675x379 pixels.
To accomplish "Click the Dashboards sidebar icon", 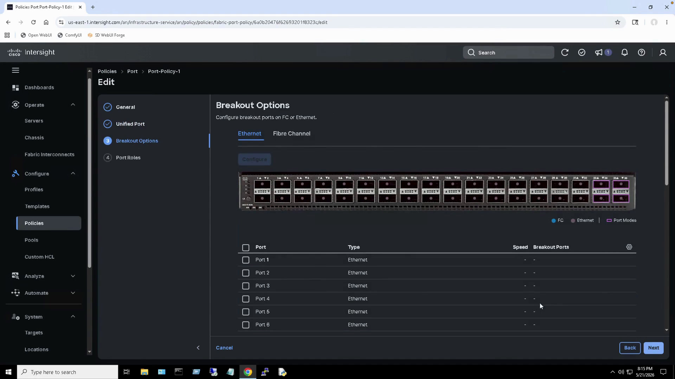I will click(x=15, y=88).
